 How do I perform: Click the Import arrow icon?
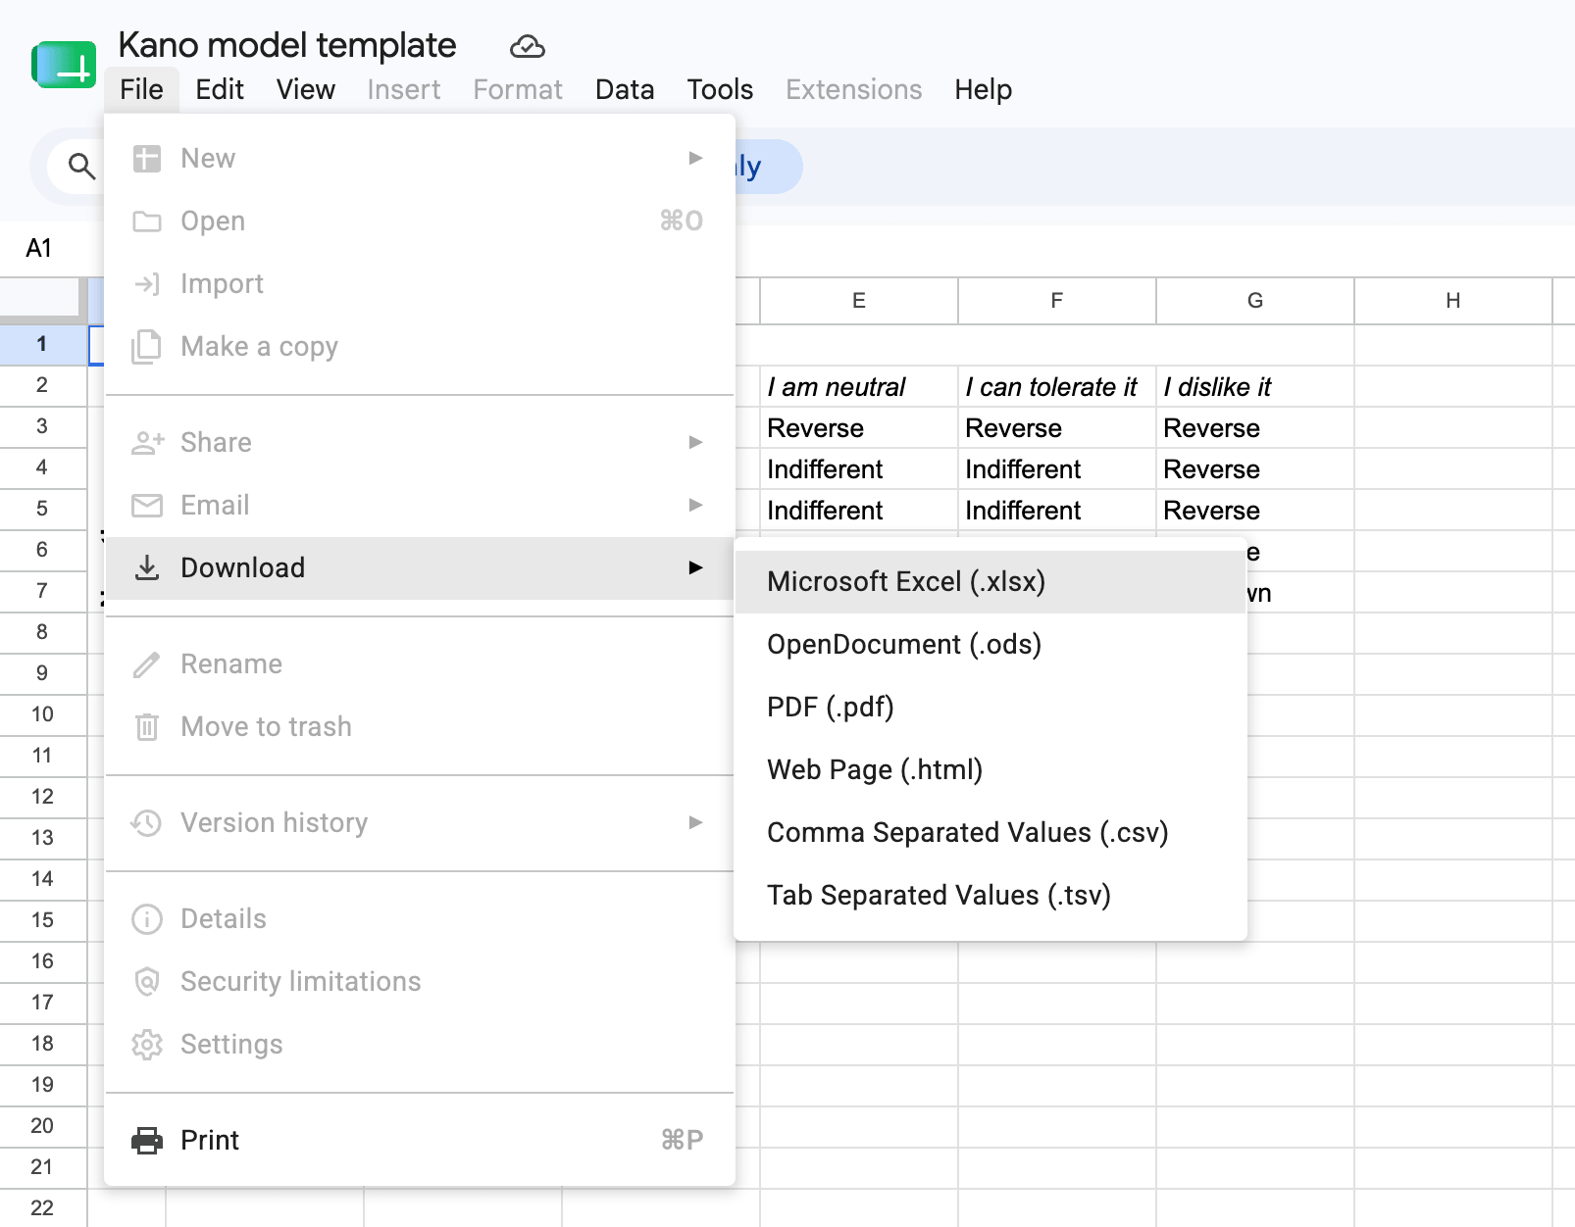coord(147,284)
